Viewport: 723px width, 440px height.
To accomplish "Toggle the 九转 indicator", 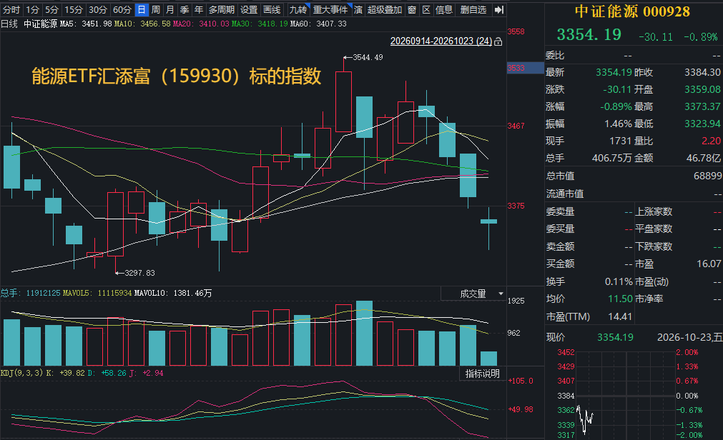I will (x=298, y=10).
